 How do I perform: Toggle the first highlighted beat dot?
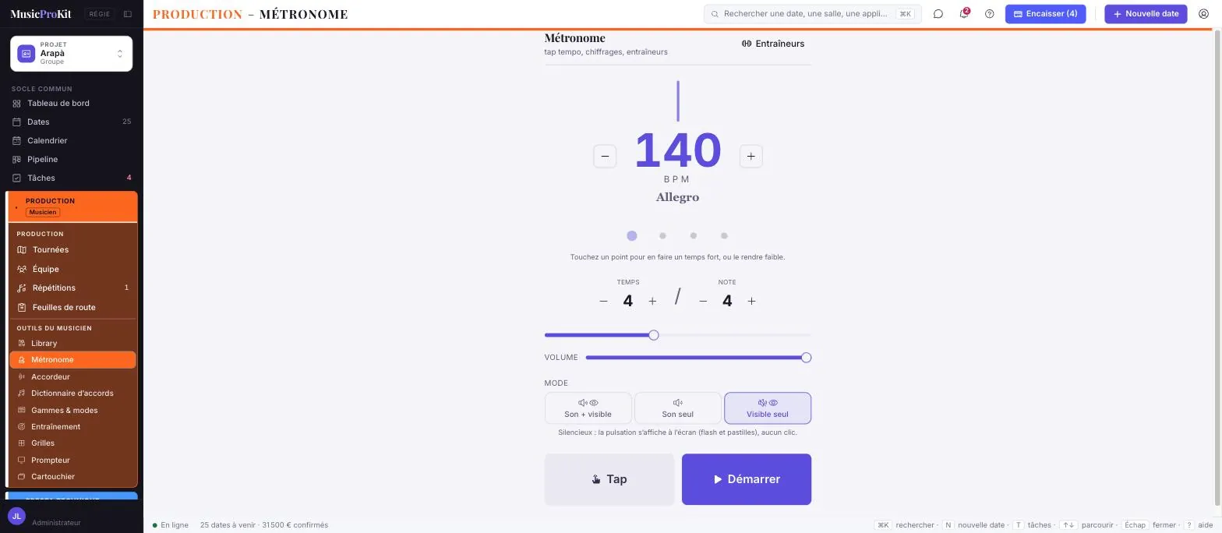click(632, 236)
